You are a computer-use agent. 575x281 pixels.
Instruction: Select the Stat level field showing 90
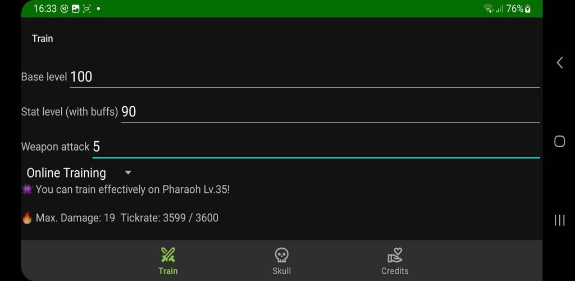point(330,111)
